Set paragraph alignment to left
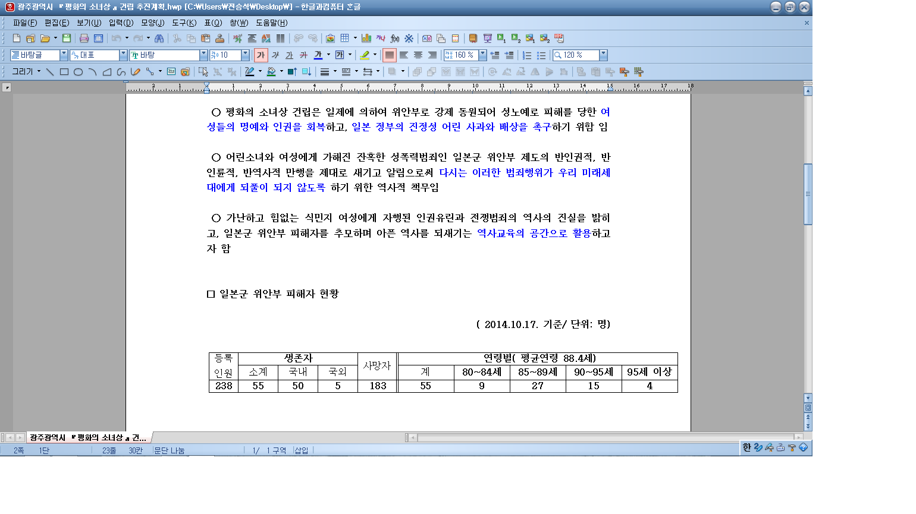This screenshot has width=916, height=514. click(x=404, y=55)
